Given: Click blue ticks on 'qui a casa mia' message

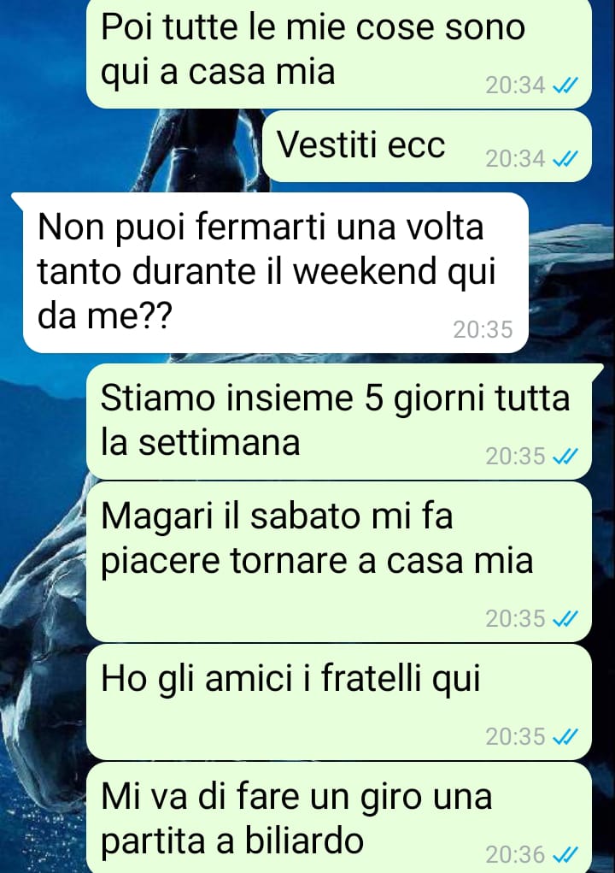Looking at the screenshot, I should tap(565, 86).
